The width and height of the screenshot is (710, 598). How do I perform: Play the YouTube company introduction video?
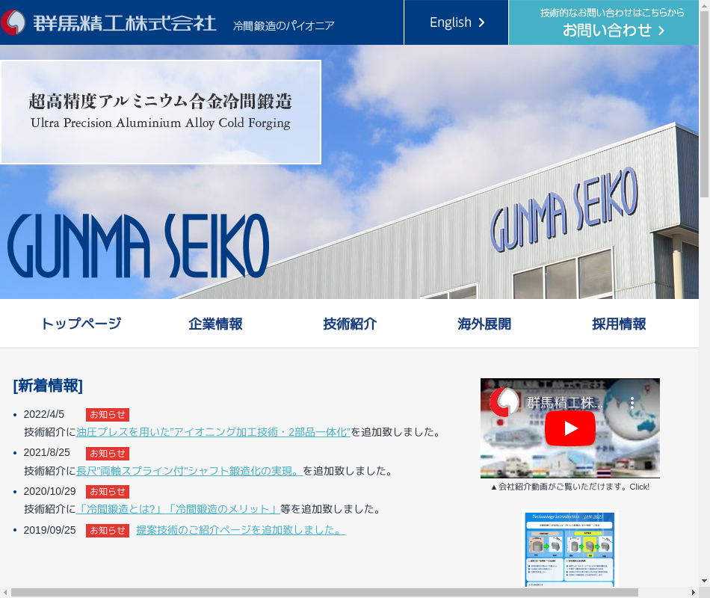[x=569, y=428]
